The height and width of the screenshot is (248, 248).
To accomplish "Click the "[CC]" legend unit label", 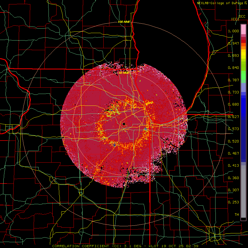I will [x=235, y=19].
